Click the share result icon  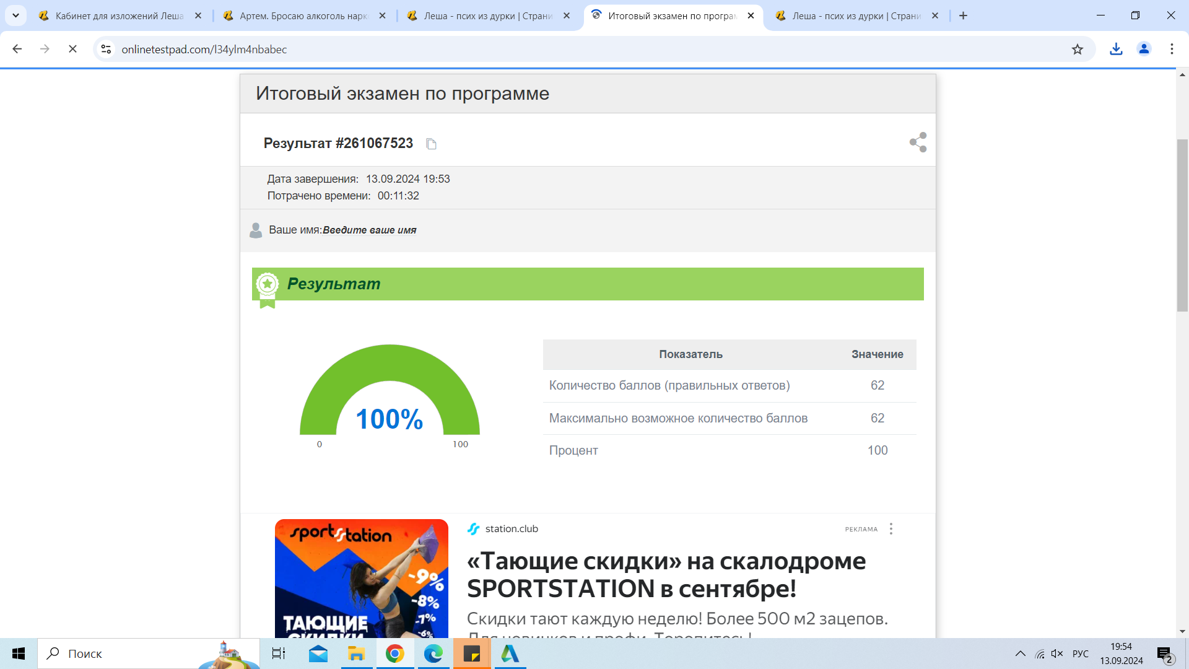pos(918,142)
